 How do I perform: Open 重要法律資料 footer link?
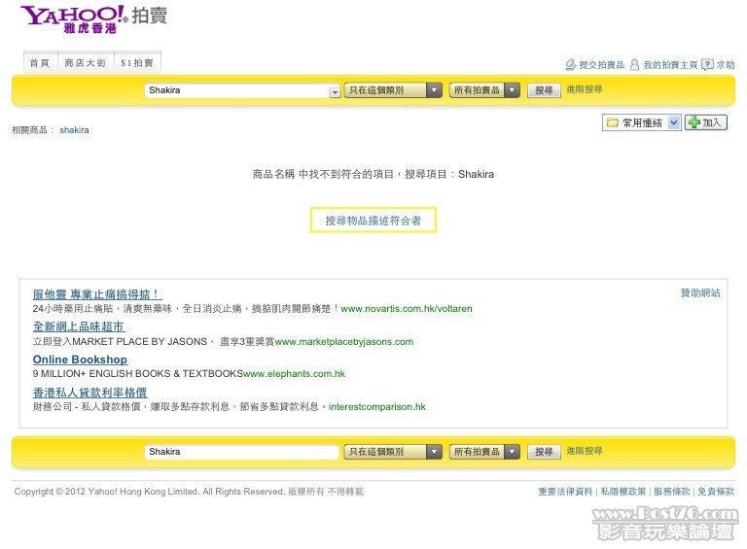coord(565,492)
